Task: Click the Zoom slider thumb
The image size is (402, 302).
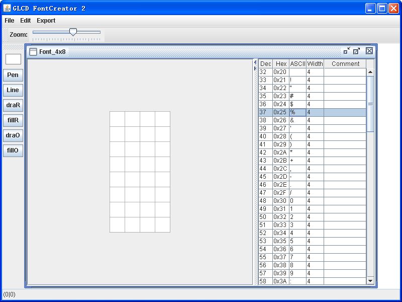Action: [73, 32]
